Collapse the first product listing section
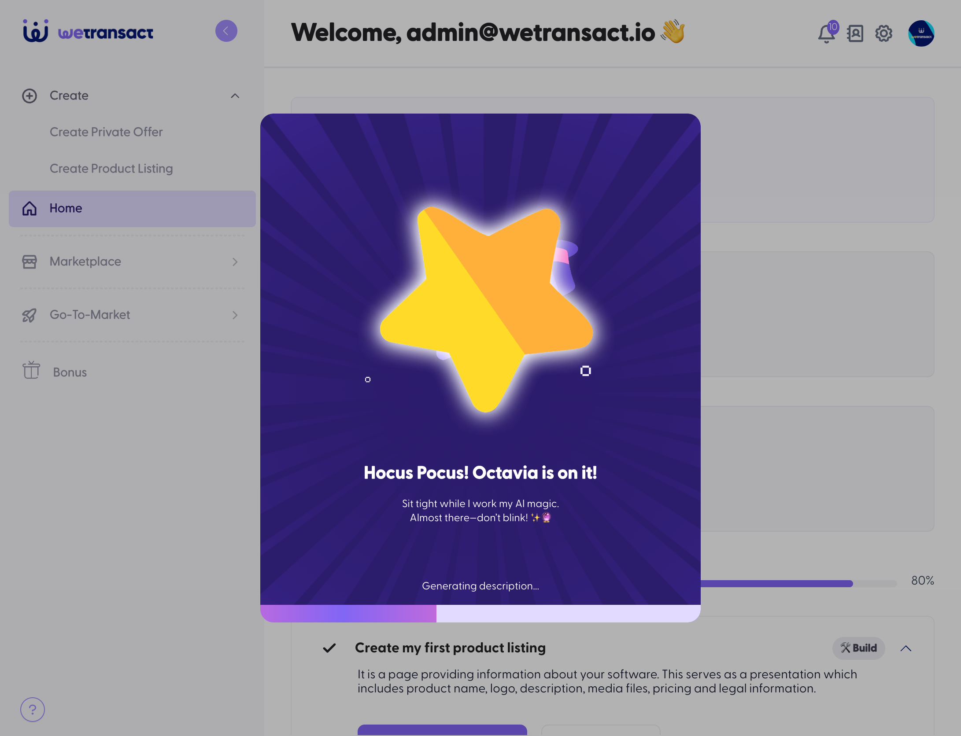 pyautogui.click(x=906, y=648)
